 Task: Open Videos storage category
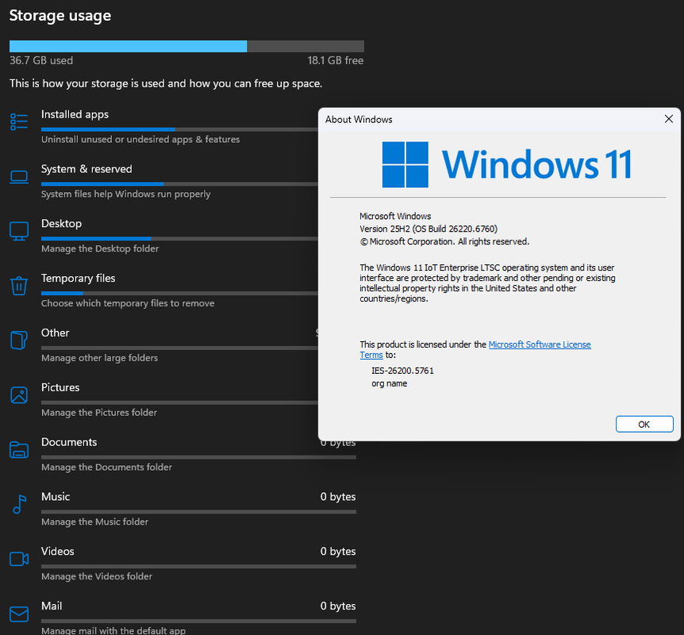point(183,563)
